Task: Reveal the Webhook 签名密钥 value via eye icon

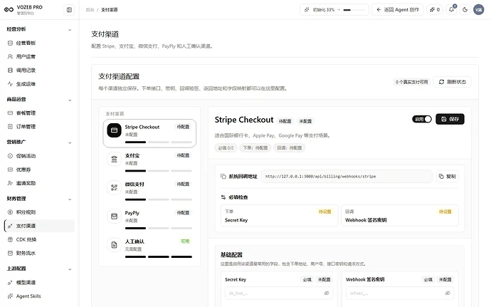Action: (448, 293)
